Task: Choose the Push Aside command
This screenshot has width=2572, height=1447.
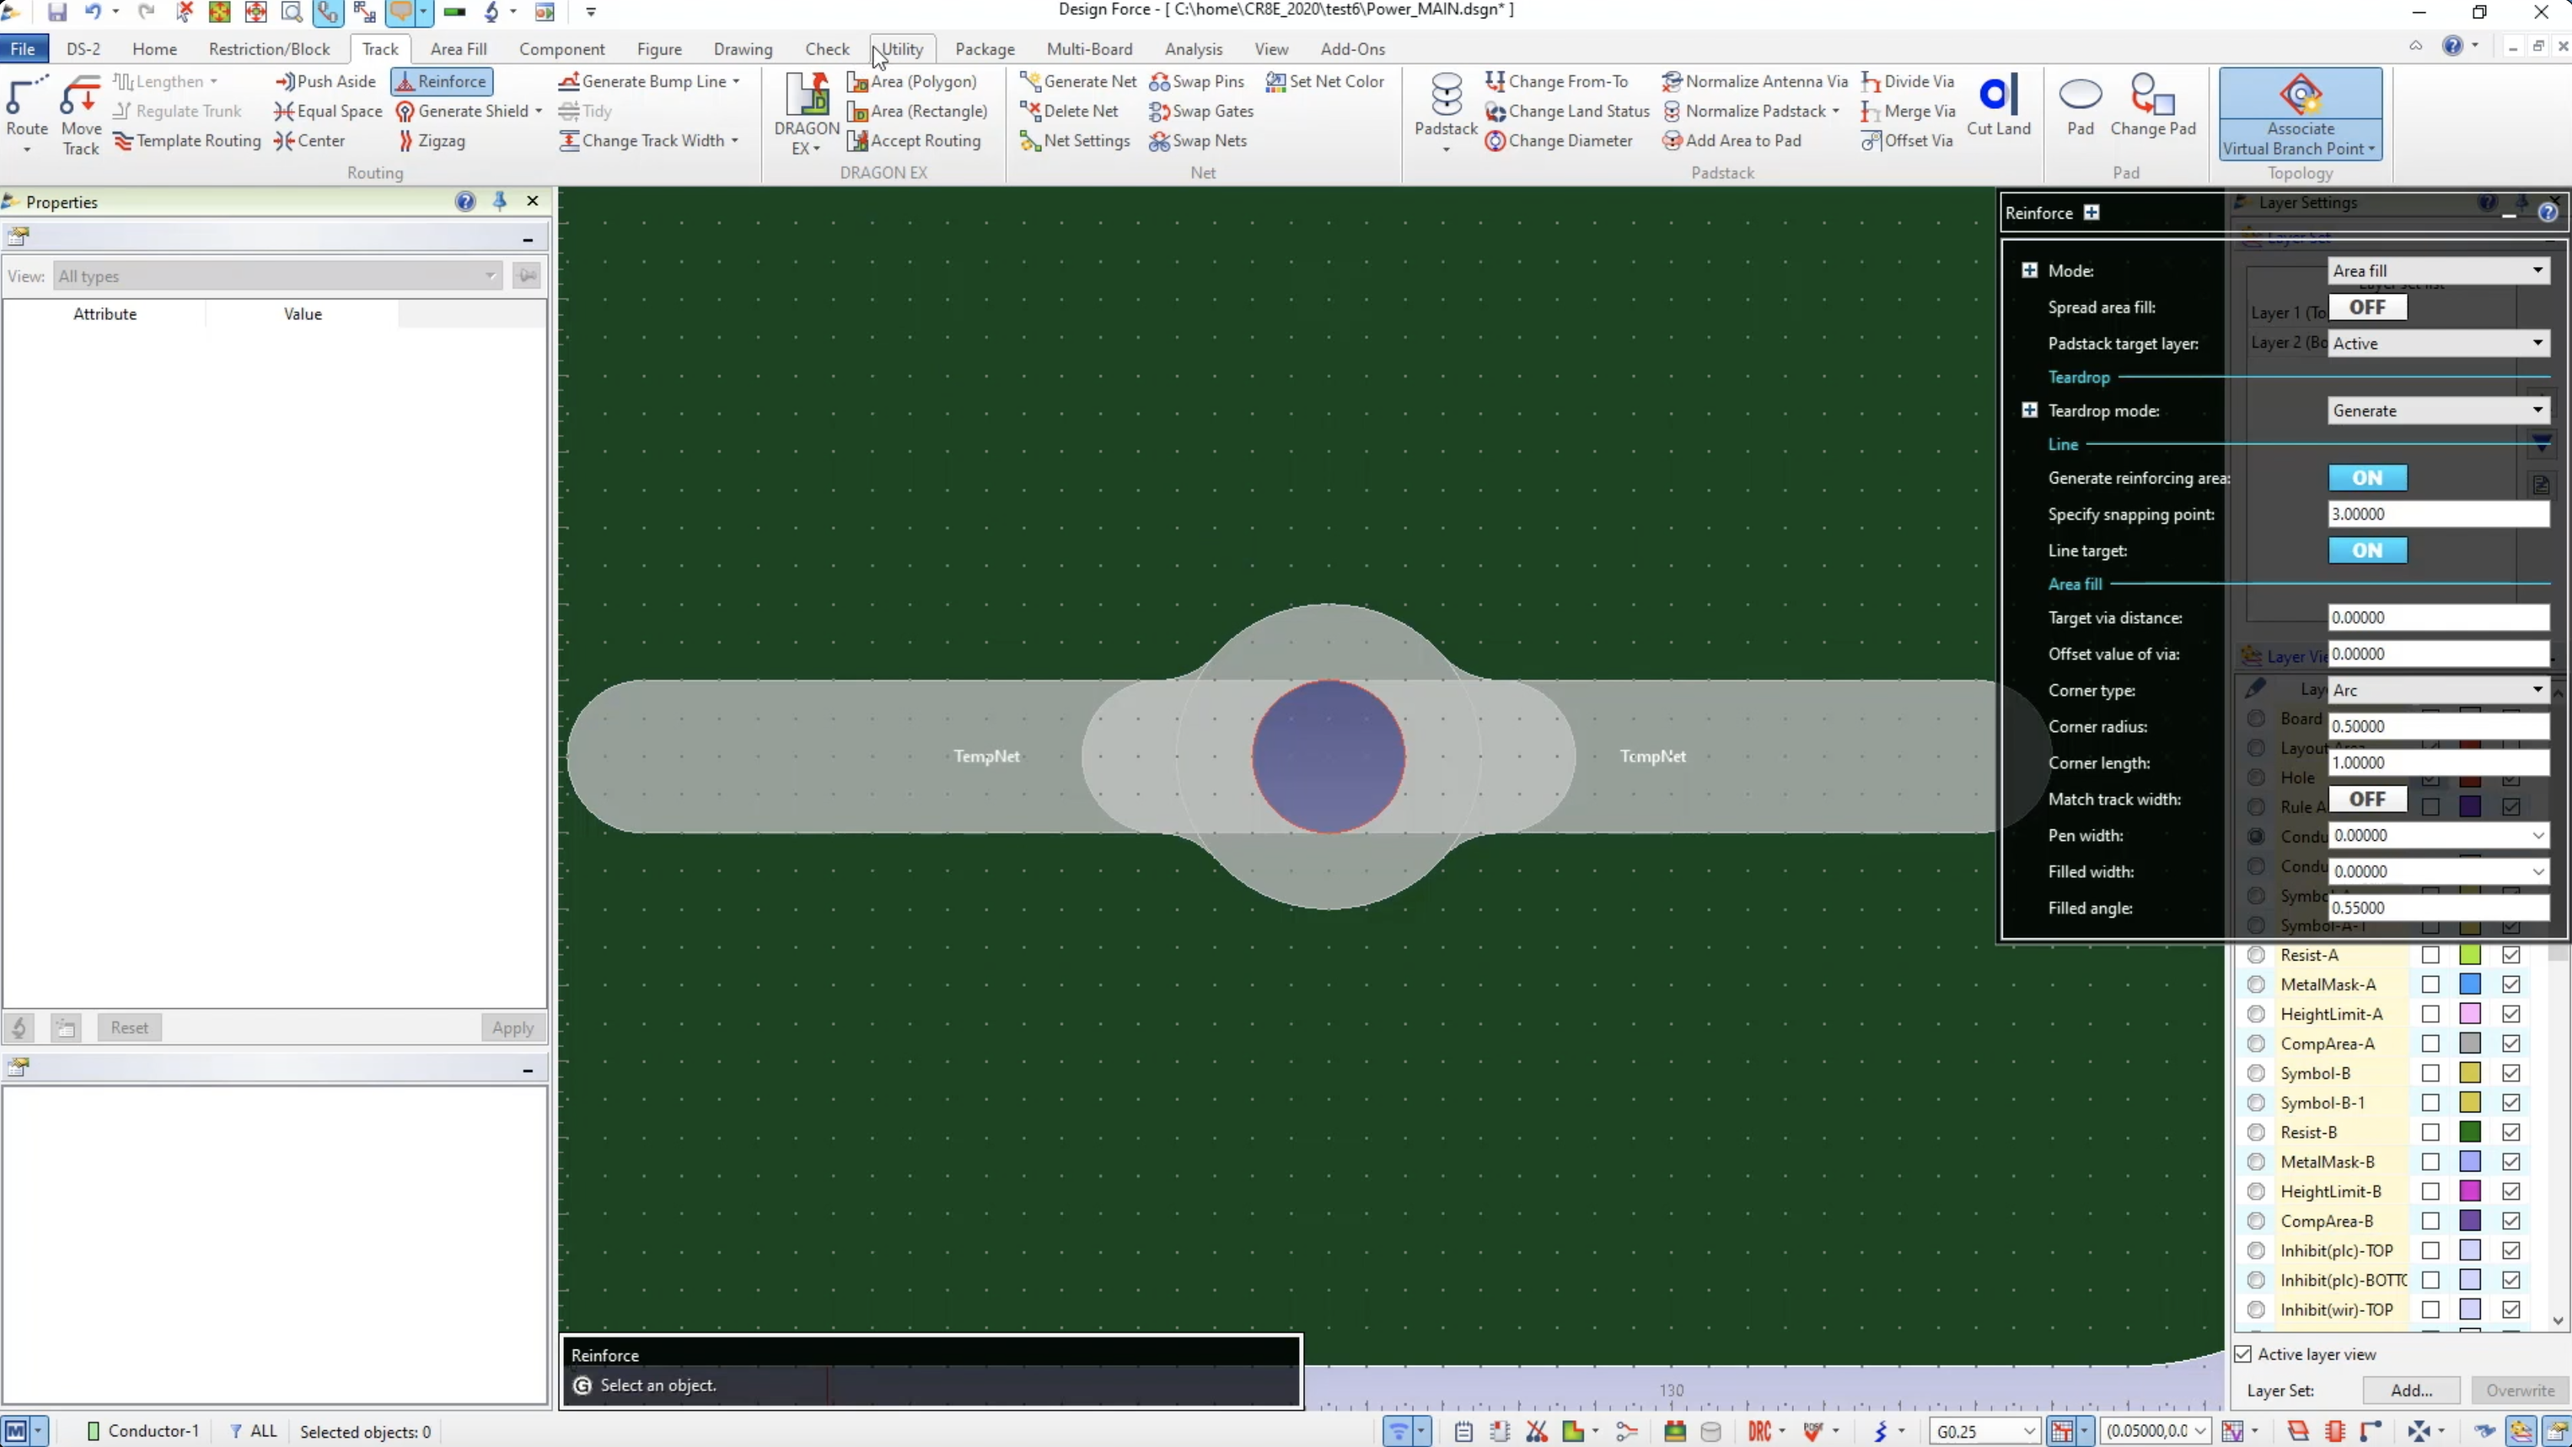Action: click(325, 82)
